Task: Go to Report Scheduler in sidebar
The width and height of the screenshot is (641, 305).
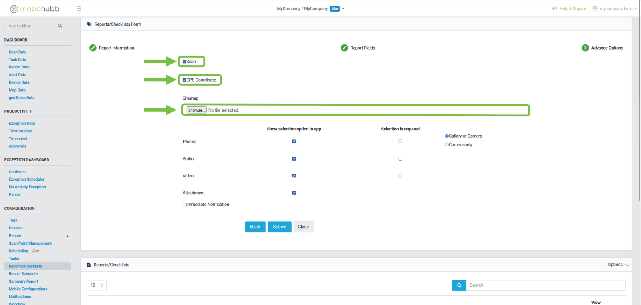Action: point(24,274)
